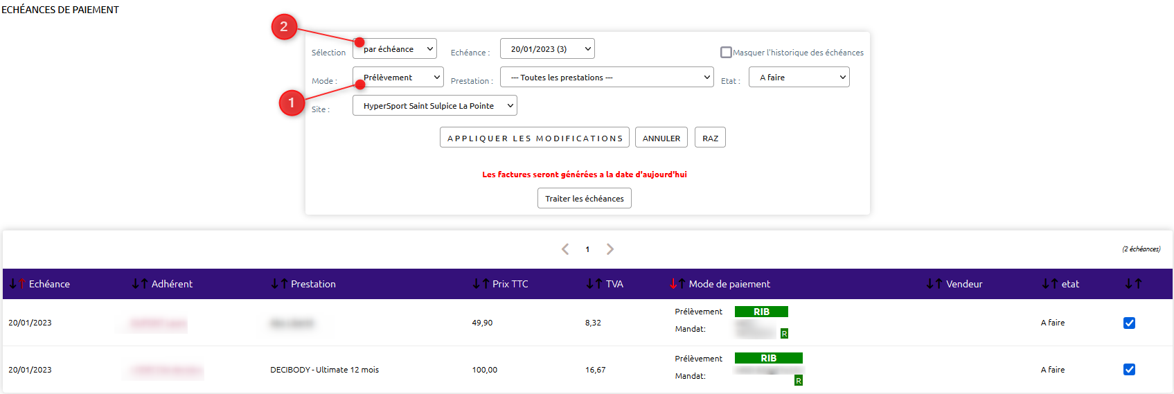Click red invoice generation warning text
Screen dimensions: 1174x394
coord(585,174)
